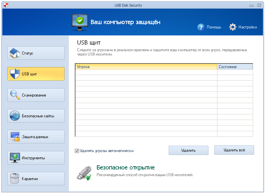Image resolution: width=265 pixels, height=193 pixels.
Task: Switch to Защита данных section
Action: point(36,136)
